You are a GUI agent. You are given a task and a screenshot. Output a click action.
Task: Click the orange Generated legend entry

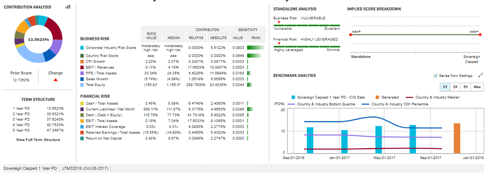[x=387, y=98]
